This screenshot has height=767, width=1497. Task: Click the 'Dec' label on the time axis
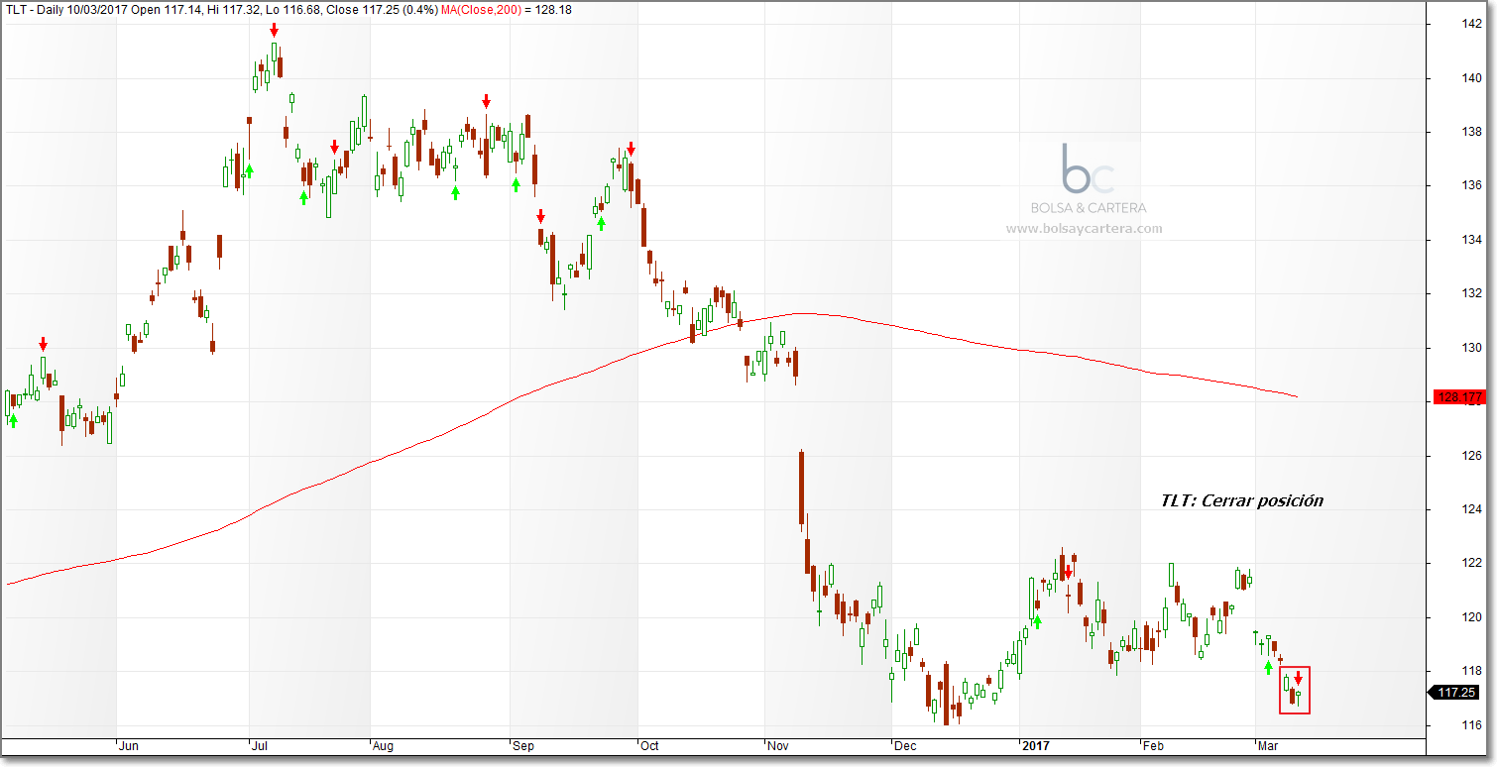tap(903, 746)
